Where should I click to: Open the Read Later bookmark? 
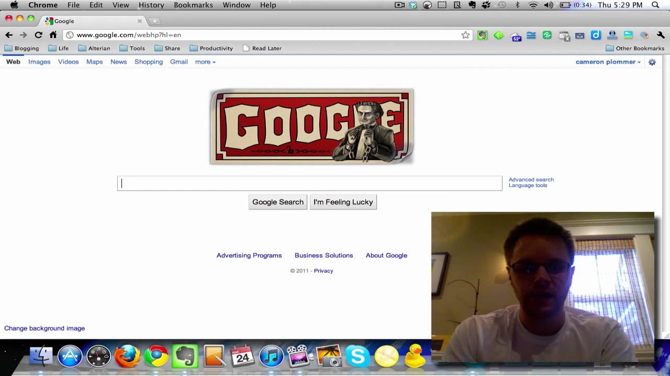tap(262, 48)
